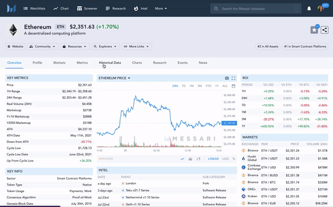Click the Huobi Global exchange icon
333x207 pixels.
(x=244, y=158)
